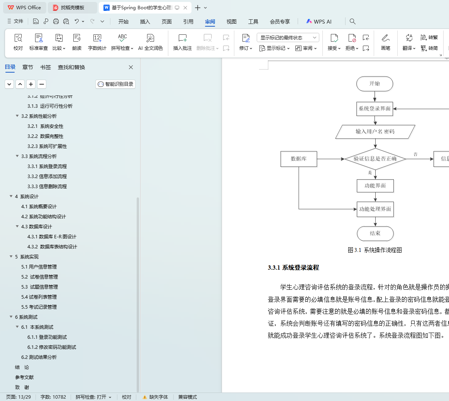Open the 章节 navigation tab

point(28,67)
